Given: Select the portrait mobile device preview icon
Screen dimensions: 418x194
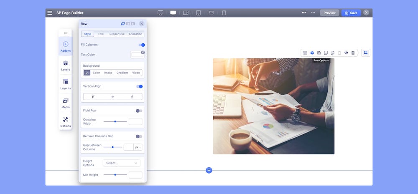Looking at the screenshot, I should (x=224, y=13).
